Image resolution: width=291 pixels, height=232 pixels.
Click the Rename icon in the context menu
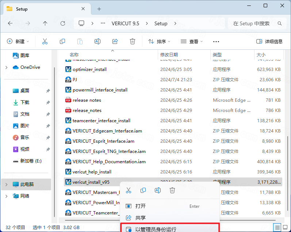pyautogui.click(x=158, y=190)
